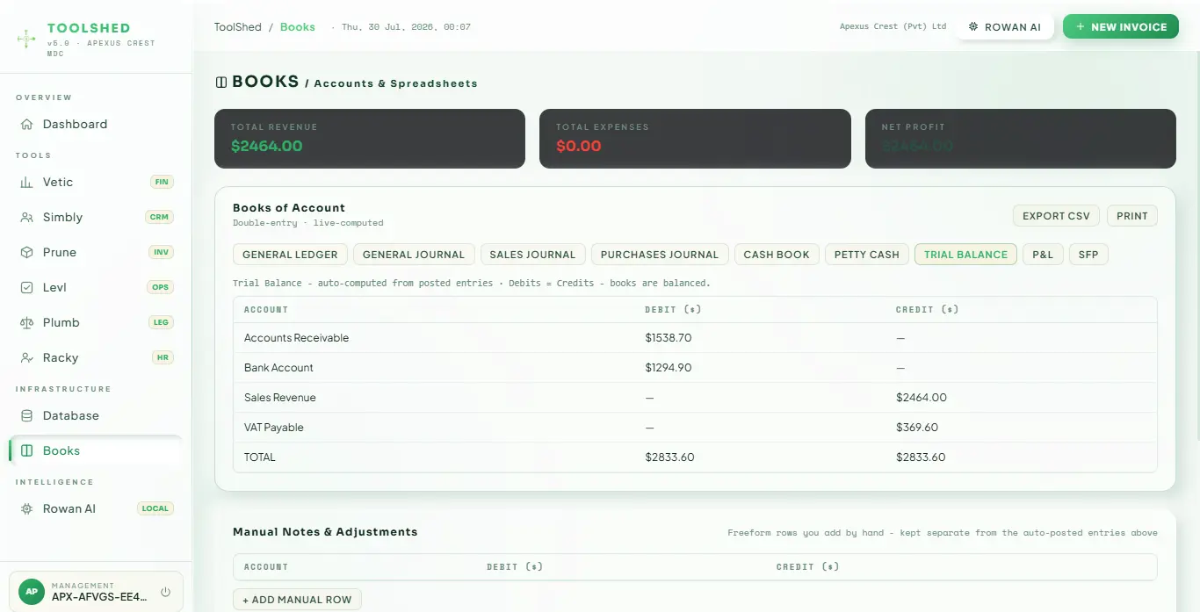Click the Simbly people icon
Viewport: 1200px width, 612px height.
tap(26, 218)
